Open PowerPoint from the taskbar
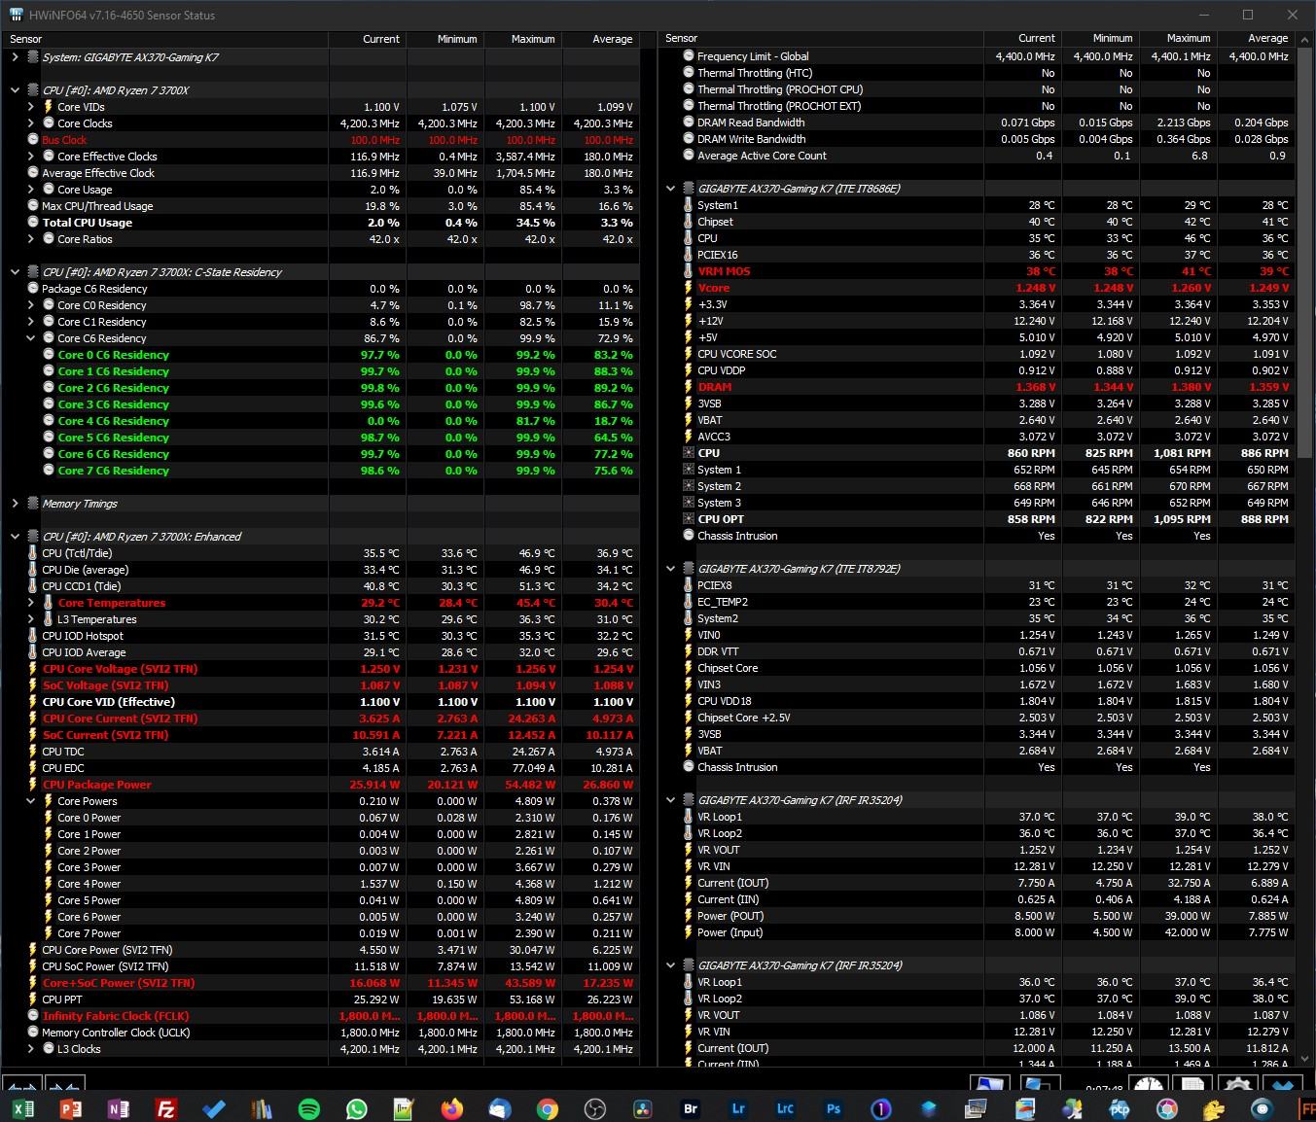Viewport: 1316px width, 1122px height. [x=71, y=1107]
